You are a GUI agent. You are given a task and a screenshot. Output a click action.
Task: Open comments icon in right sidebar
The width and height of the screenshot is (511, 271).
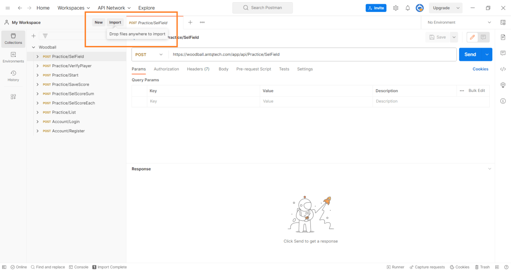point(503,53)
